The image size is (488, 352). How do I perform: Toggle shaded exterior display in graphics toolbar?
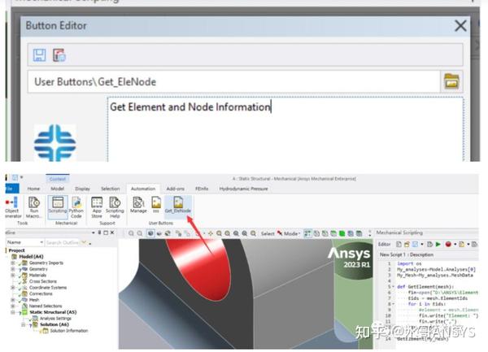[x=150, y=233]
